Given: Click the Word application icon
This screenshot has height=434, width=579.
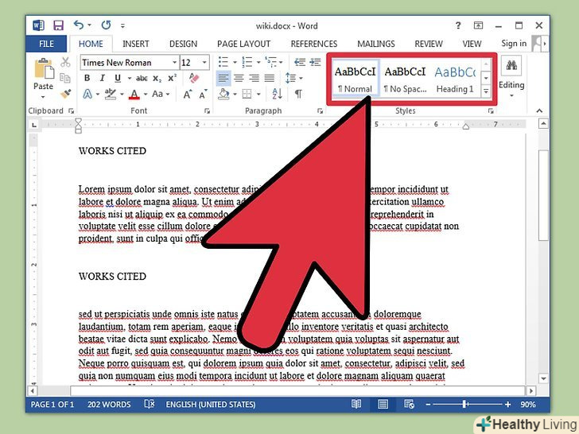Looking at the screenshot, I should 38,25.
